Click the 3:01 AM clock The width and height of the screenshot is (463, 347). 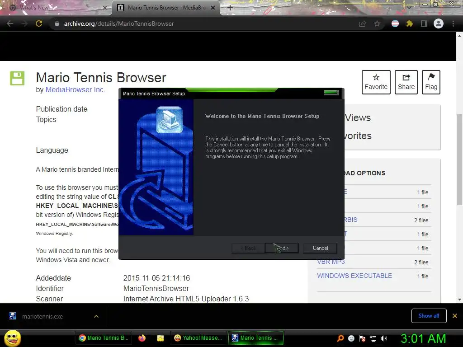(x=423, y=338)
